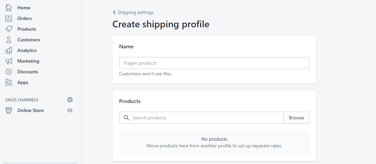376x164 pixels.
Task: View online store via eye icon
Action: [70, 110]
